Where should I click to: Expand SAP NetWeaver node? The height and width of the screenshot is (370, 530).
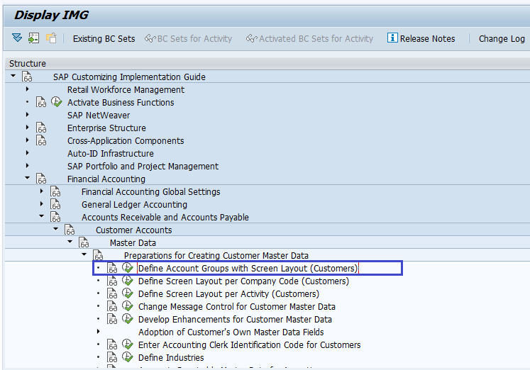tap(28, 115)
